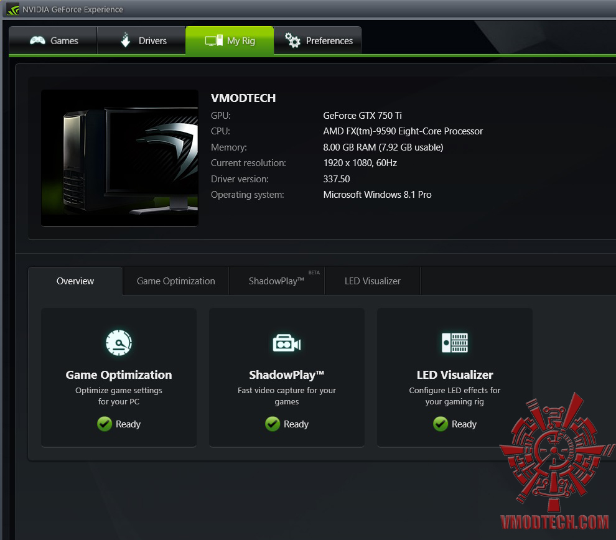Click the 'Memory:' label
The height and width of the screenshot is (540, 616).
[229, 147]
